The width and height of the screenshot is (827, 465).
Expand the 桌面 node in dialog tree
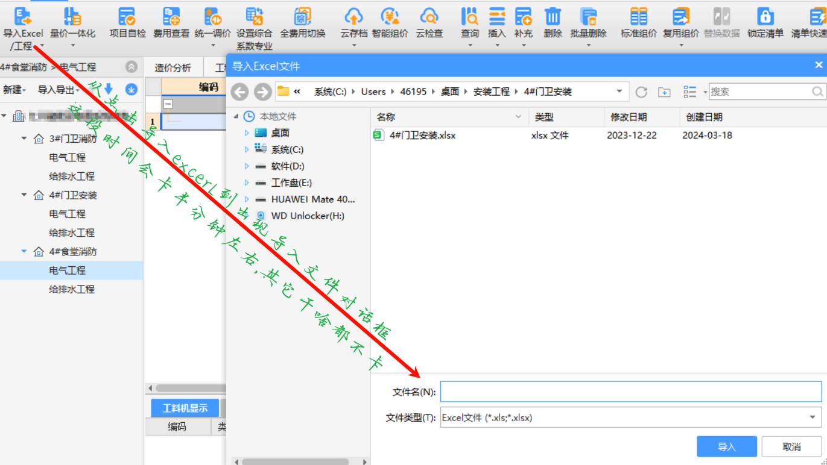[x=246, y=133]
